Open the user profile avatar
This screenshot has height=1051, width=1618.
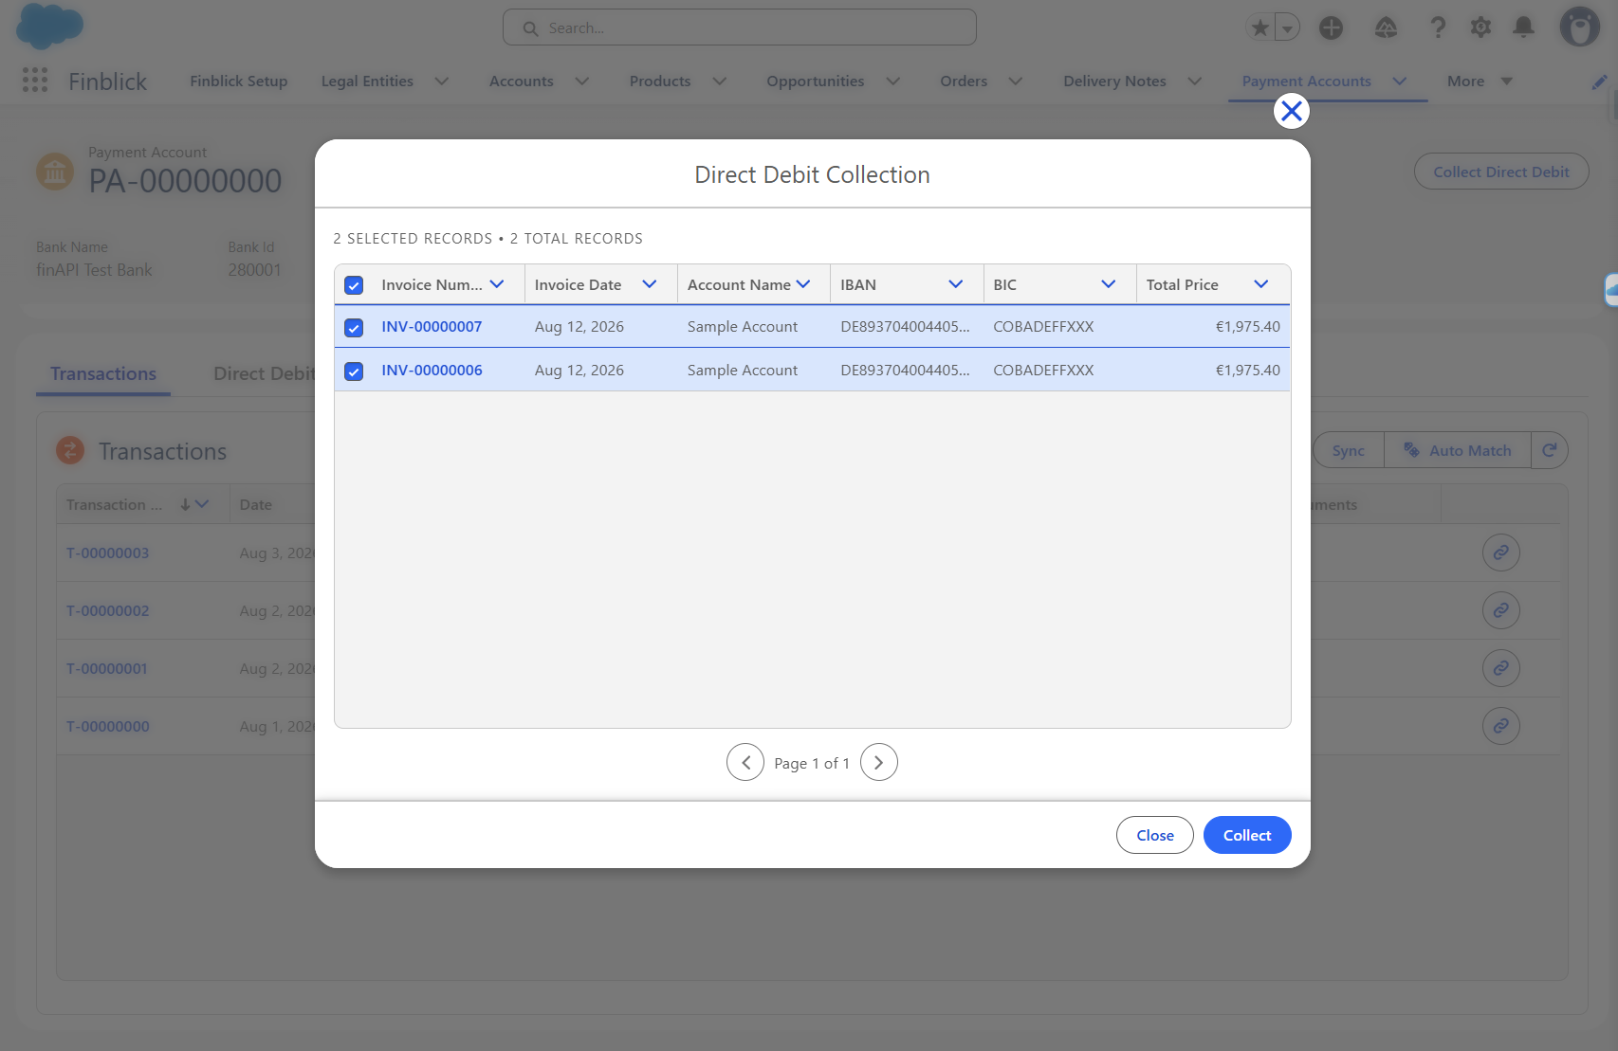coord(1579,27)
